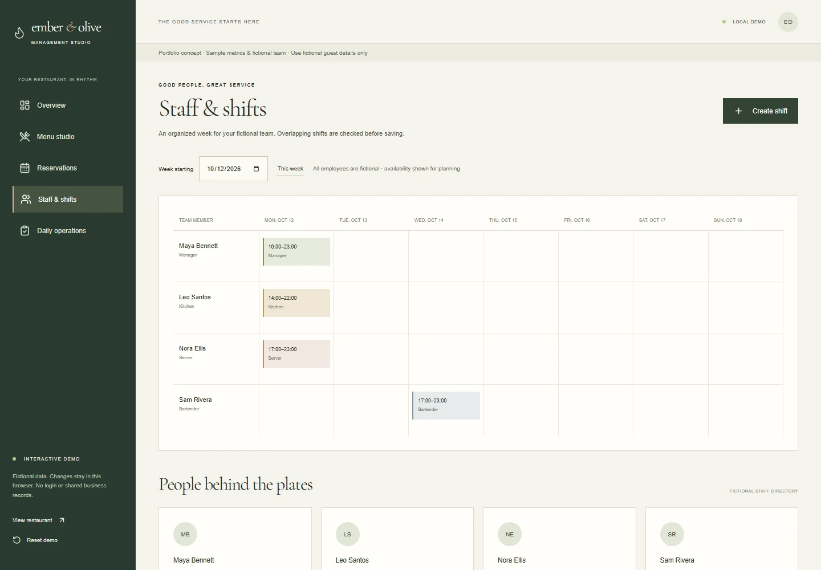Click the Staff & shifts people icon
Image resolution: width=821 pixels, height=570 pixels.
pyautogui.click(x=26, y=199)
